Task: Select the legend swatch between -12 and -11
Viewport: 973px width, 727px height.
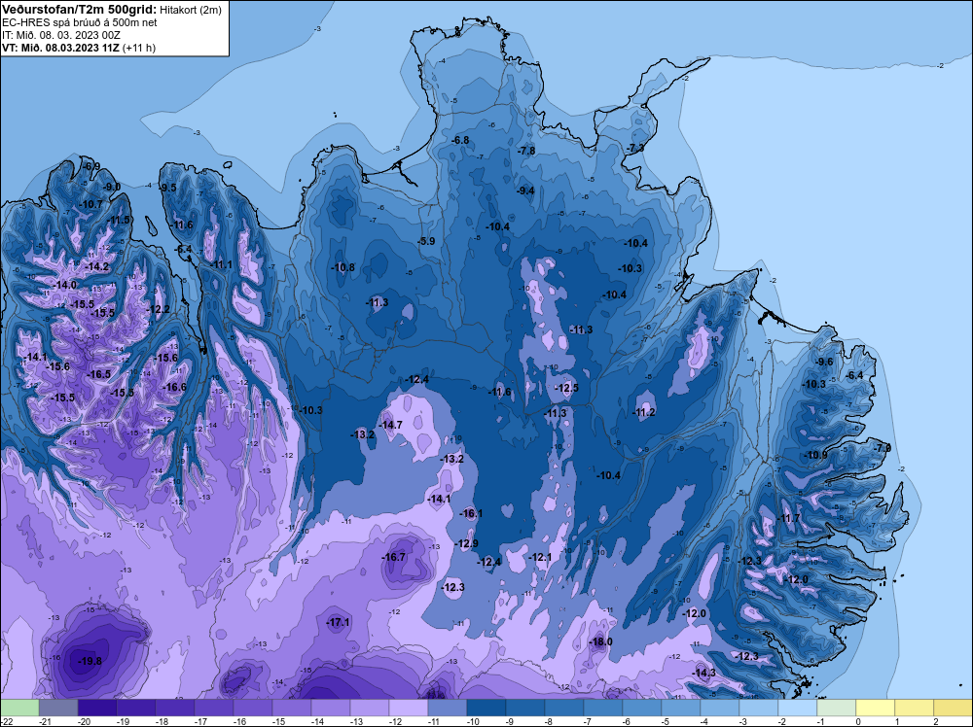Action: [409, 708]
